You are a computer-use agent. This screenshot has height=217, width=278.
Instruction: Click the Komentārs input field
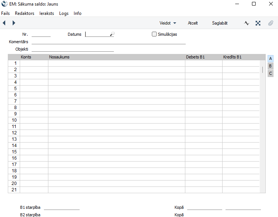[109, 42]
